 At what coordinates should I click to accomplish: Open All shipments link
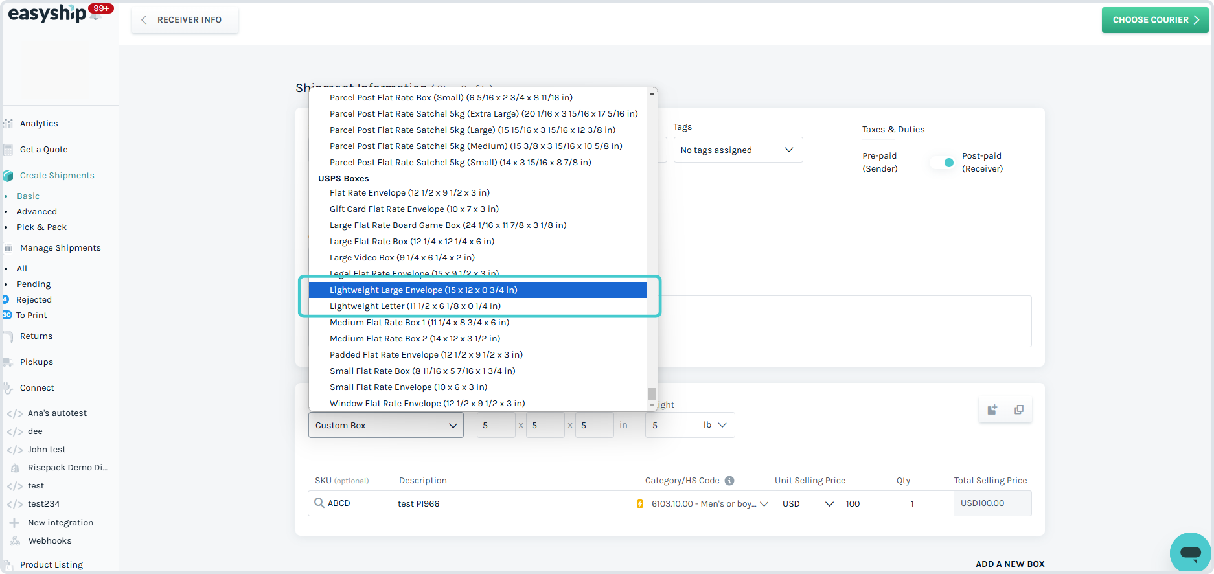(22, 269)
